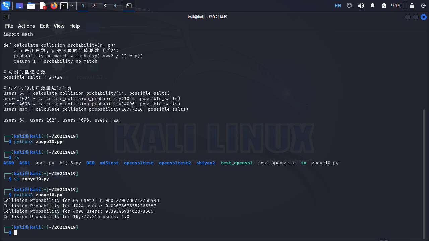The width and height of the screenshot is (429, 241).
Task: Launch Firefox from the top panel
Action: pos(54,6)
